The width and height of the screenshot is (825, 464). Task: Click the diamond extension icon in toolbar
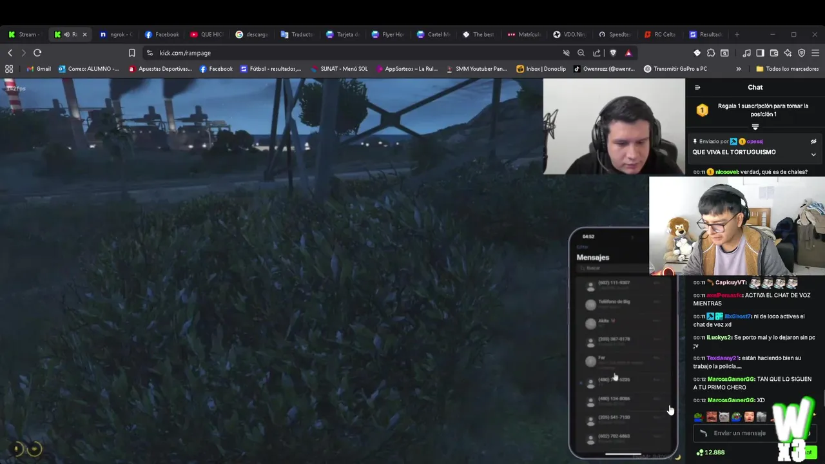point(697,53)
